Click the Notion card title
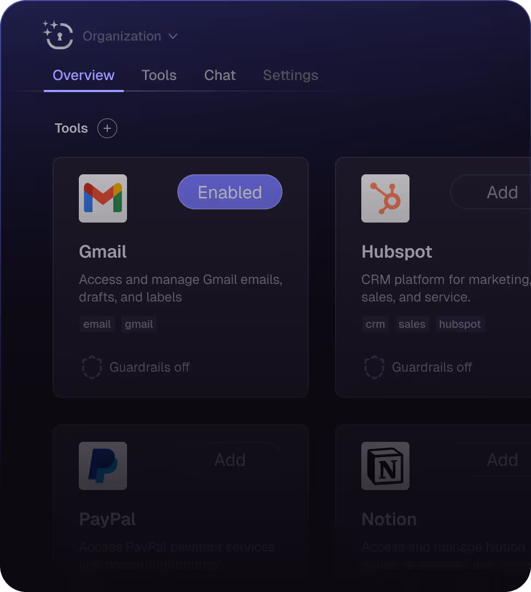This screenshot has width=531, height=592. pos(389,519)
